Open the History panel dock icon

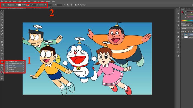click(178, 11)
